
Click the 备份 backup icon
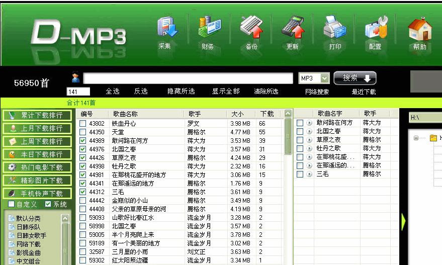(251, 27)
